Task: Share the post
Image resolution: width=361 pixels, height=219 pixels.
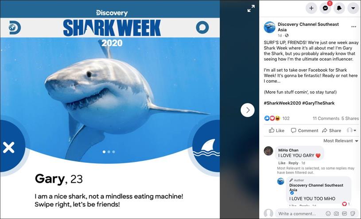Action: point(331,131)
